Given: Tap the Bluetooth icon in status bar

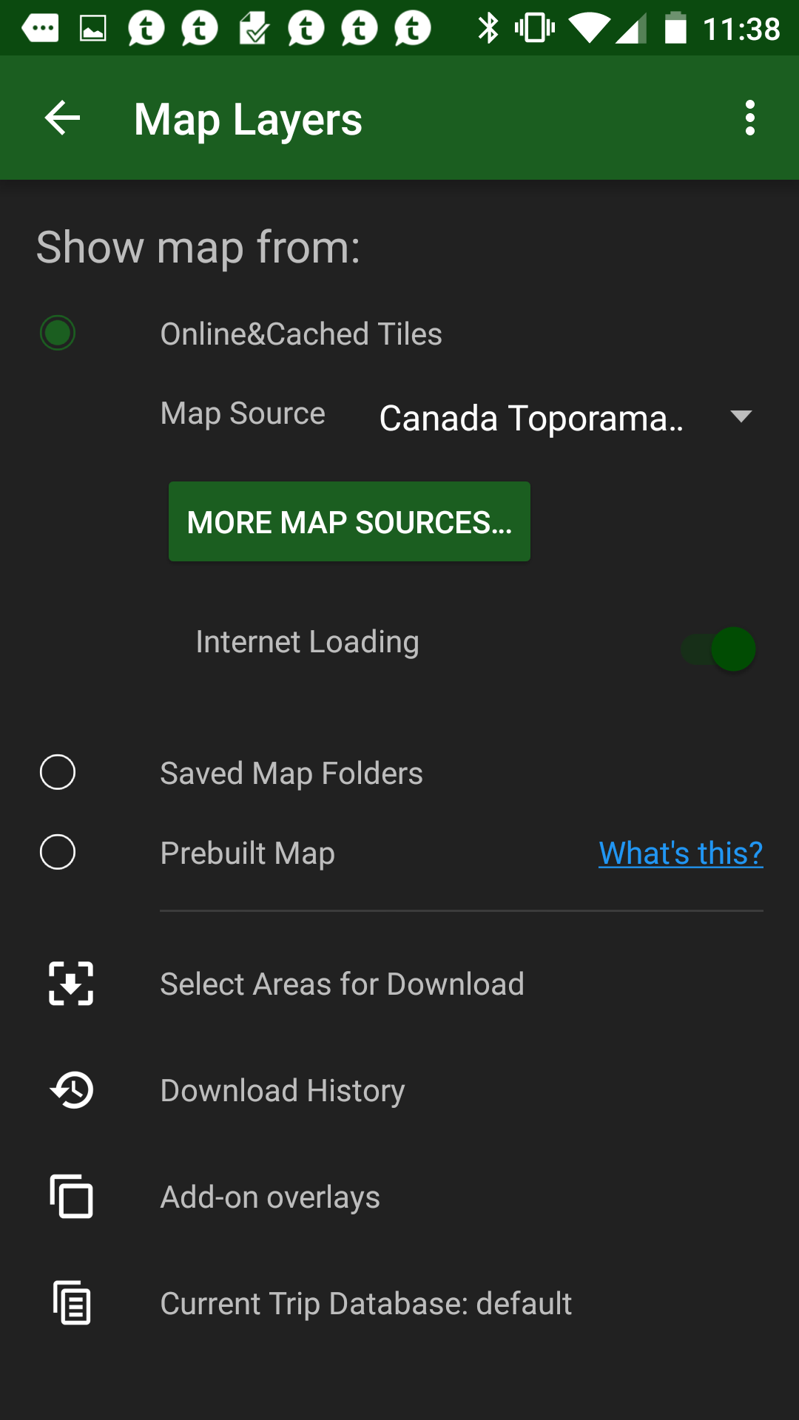Looking at the screenshot, I should 488,29.
